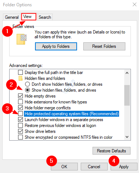Click the scroll down arrow in Advanced settings
Screen dimensions: 139x173
click(127, 137)
